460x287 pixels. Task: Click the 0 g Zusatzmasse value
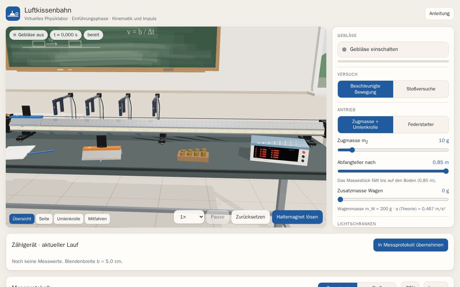445,191
